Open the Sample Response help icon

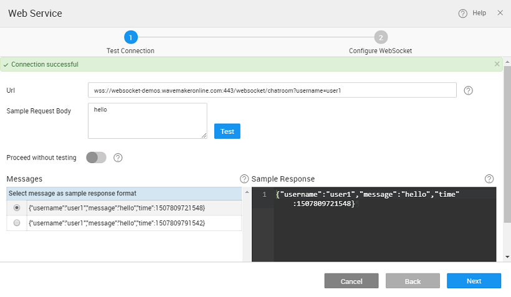click(489, 179)
